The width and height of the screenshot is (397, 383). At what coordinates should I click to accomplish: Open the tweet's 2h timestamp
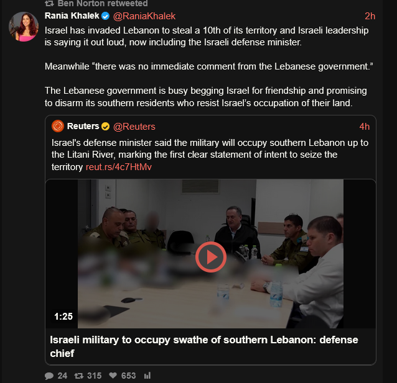370,16
